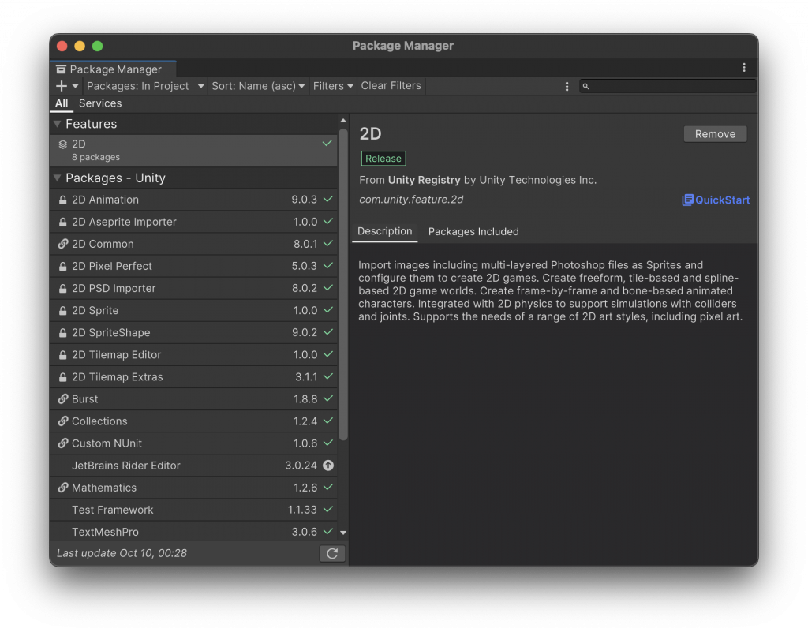Select the 2D Tilemap Editor package
Image resolution: width=808 pixels, height=632 pixels.
coord(194,355)
